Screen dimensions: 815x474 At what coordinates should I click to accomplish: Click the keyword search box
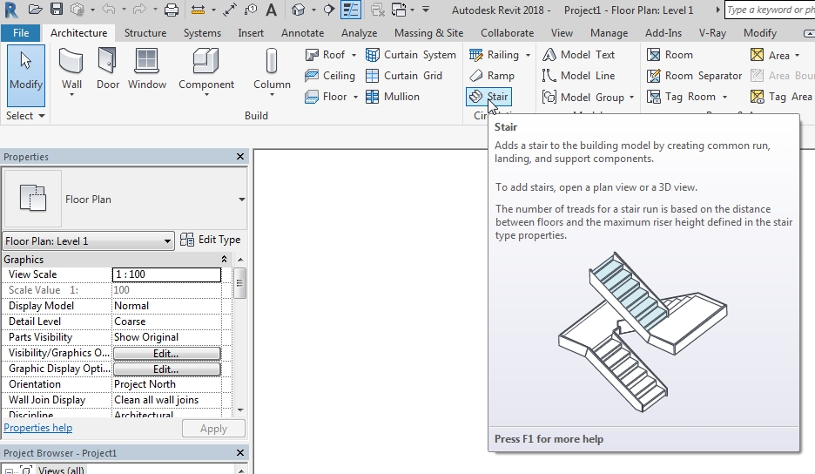[x=770, y=10]
